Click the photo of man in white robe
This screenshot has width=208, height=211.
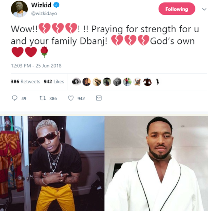click(x=156, y=164)
